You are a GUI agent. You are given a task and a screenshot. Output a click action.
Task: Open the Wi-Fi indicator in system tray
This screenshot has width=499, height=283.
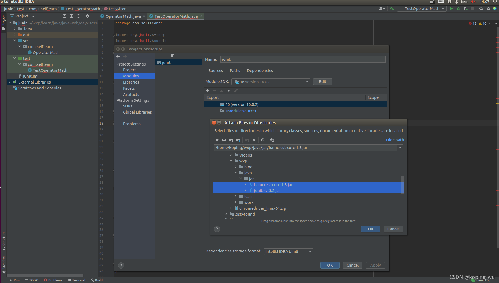click(449, 2)
